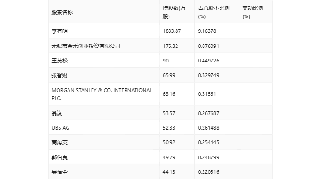
Task: Click the value 65.99
Action: pos(169,75)
